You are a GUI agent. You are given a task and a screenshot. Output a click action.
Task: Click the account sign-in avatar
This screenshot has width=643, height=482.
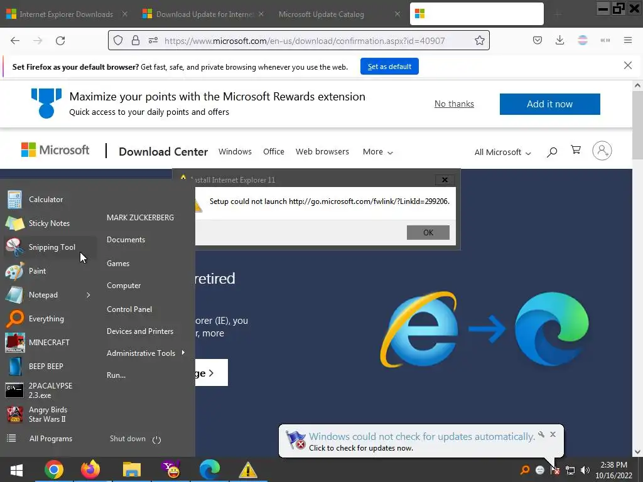(x=602, y=151)
